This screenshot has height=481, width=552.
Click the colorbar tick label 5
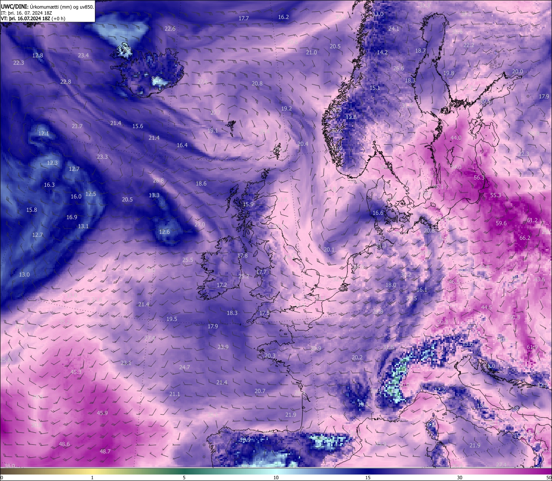click(x=184, y=478)
